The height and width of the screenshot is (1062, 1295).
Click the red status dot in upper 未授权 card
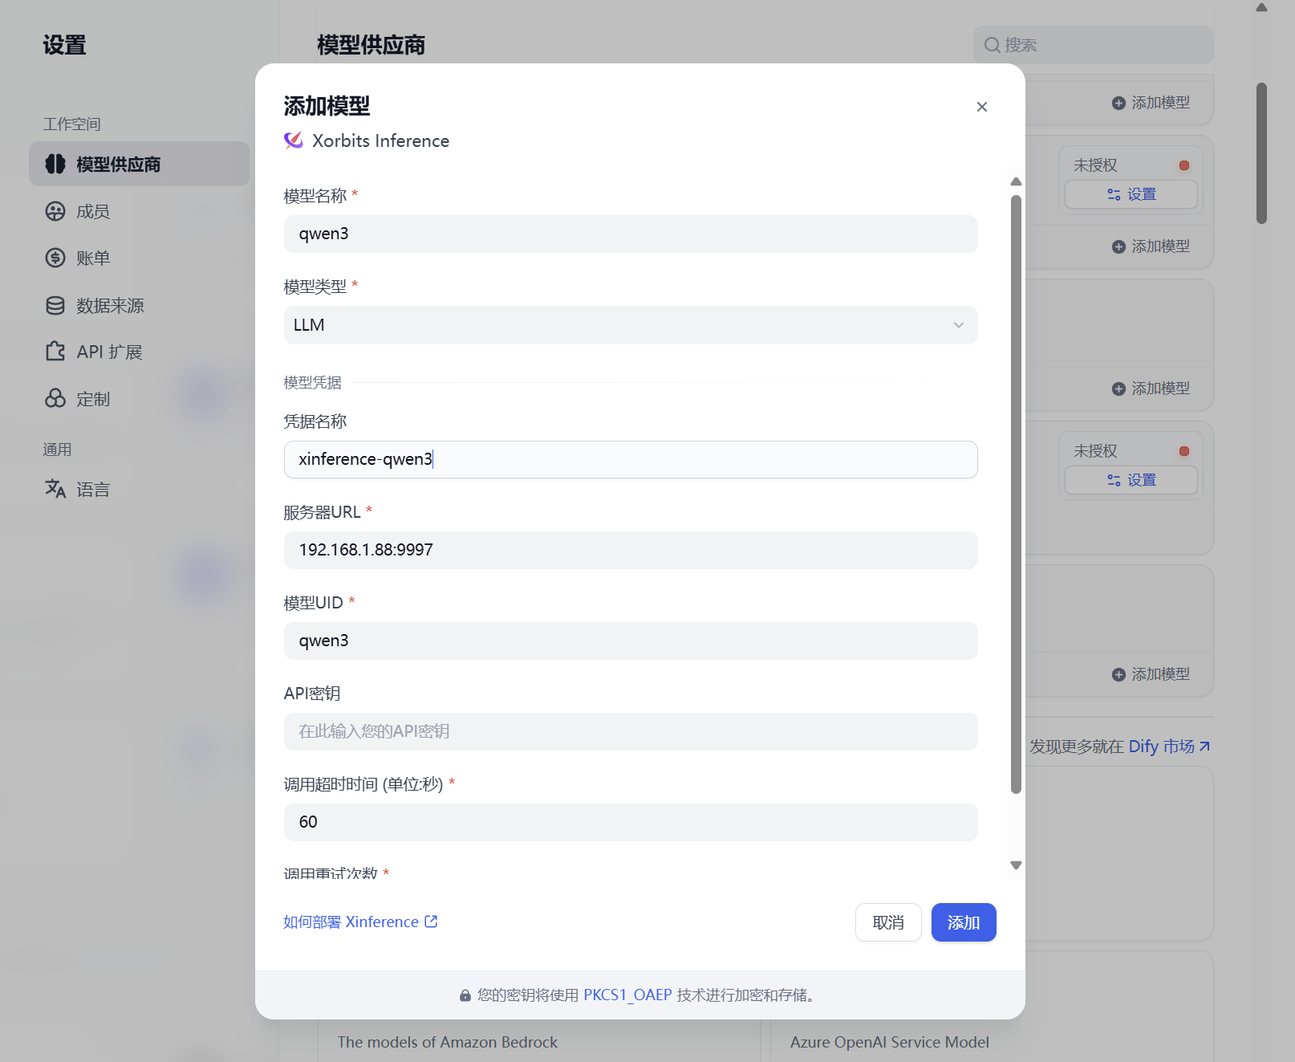pos(1184,165)
